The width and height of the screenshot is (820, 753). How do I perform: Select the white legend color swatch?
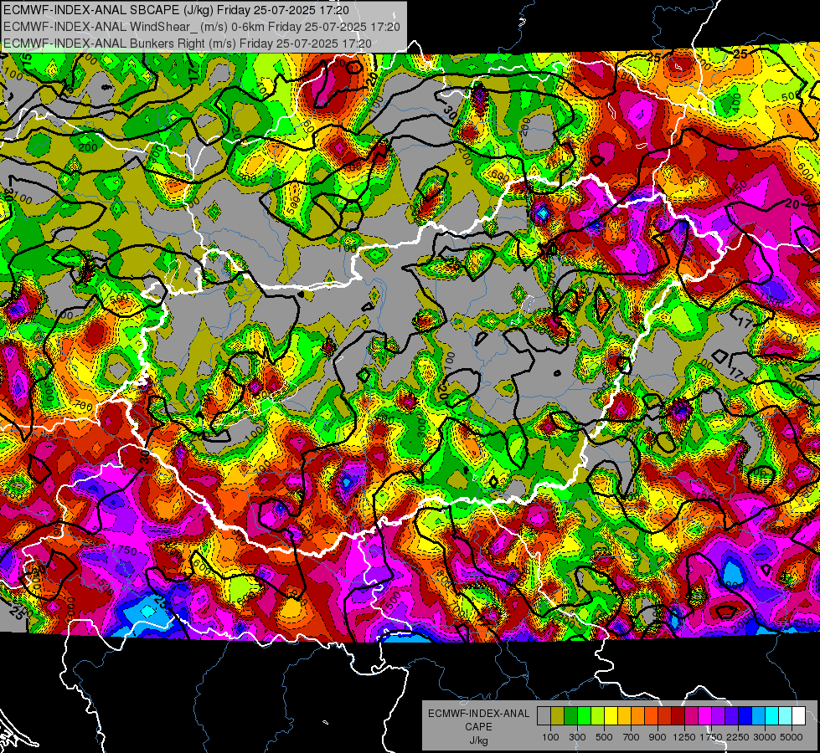[798, 716]
